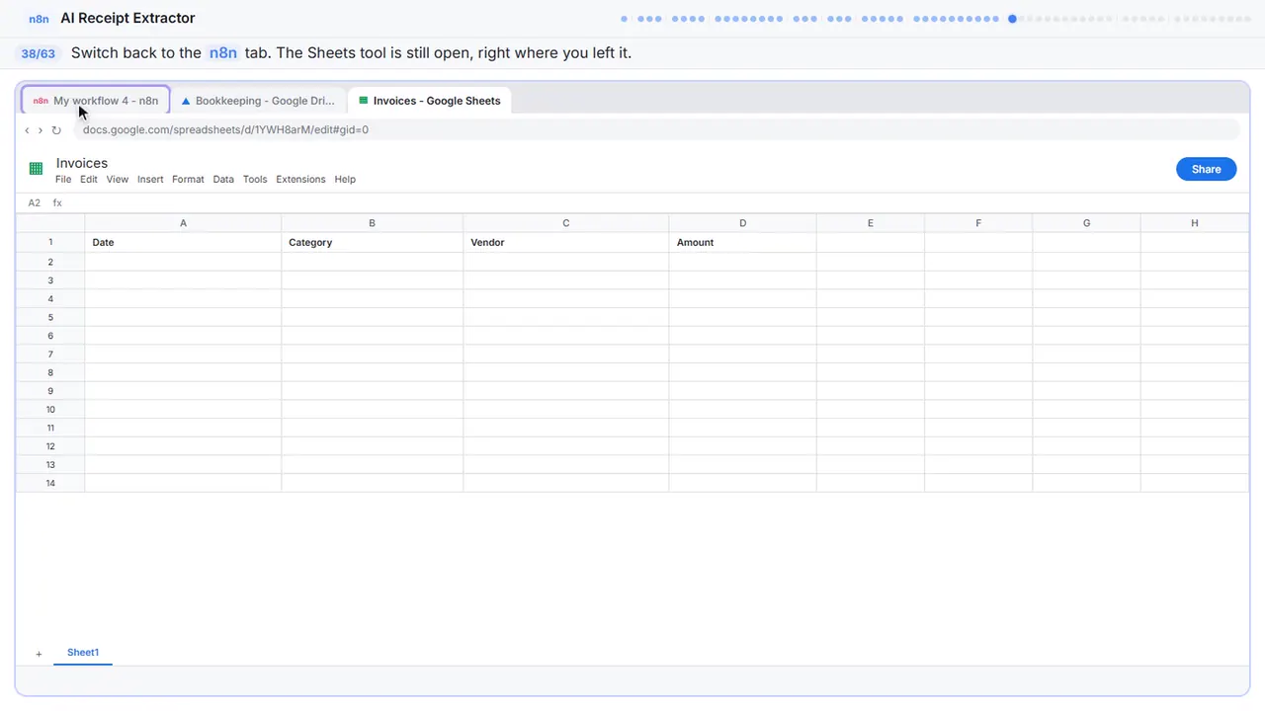Click the 38/63 step counter badge
The width and height of the screenshot is (1265, 711).
[x=39, y=53]
